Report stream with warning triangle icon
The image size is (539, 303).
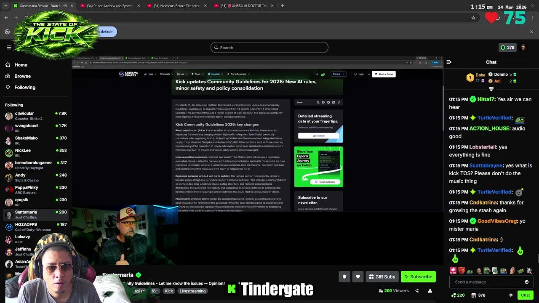[x=430, y=290]
